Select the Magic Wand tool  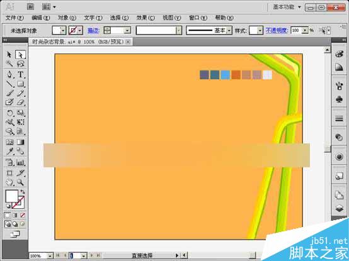tap(9, 64)
